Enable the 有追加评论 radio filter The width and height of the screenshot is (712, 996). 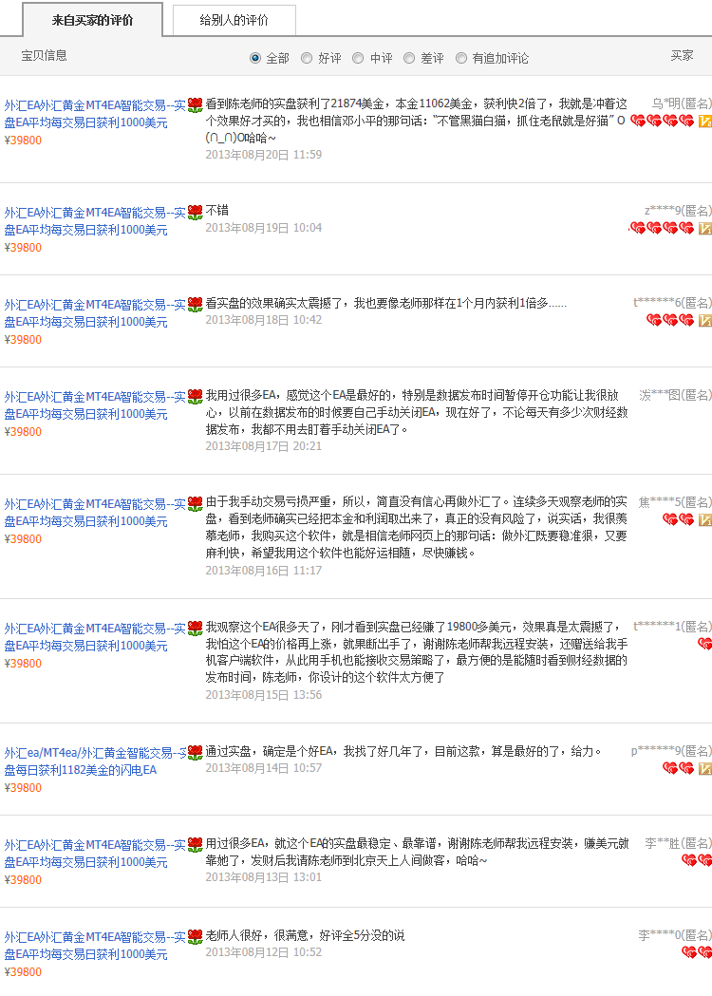click(461, 58)
